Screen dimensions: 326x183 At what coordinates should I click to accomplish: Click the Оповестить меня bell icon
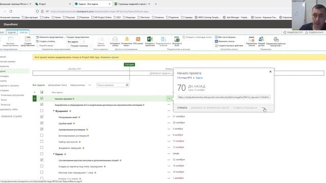coord(127,39)
